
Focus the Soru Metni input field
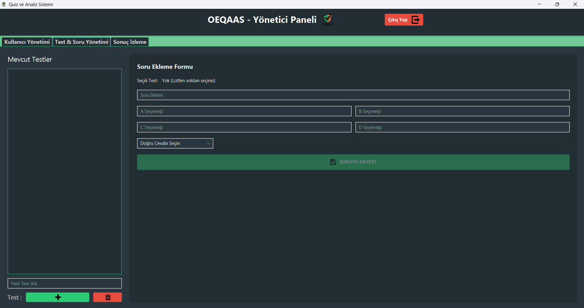tap(353, 95)
